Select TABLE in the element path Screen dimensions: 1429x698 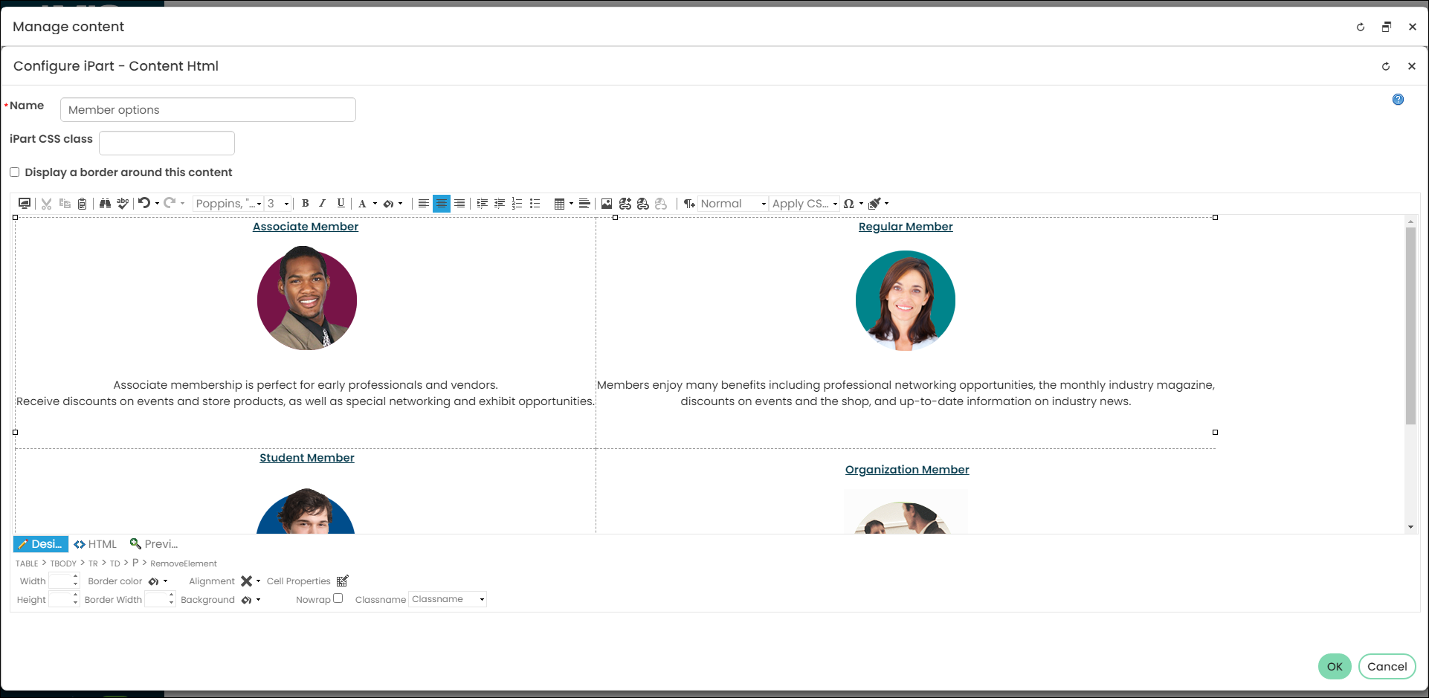27,563
